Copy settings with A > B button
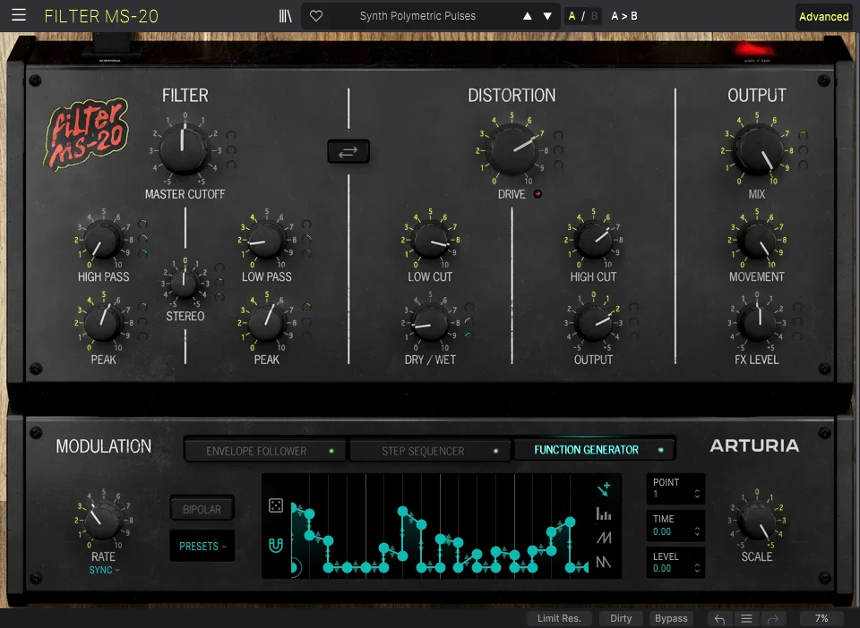The height and width of the screenshot is (628, 860). click(624, 16)
